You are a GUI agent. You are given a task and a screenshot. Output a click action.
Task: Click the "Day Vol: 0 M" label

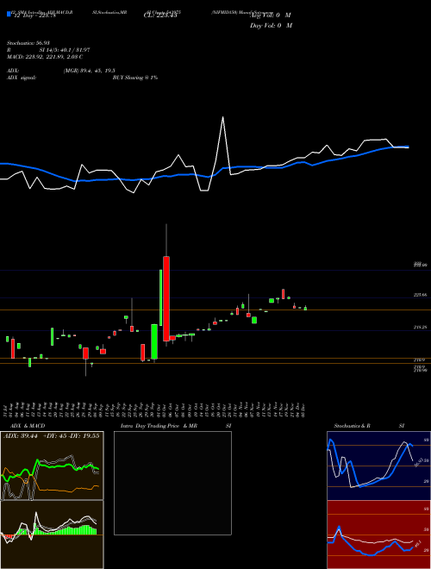tap(271, 25)
